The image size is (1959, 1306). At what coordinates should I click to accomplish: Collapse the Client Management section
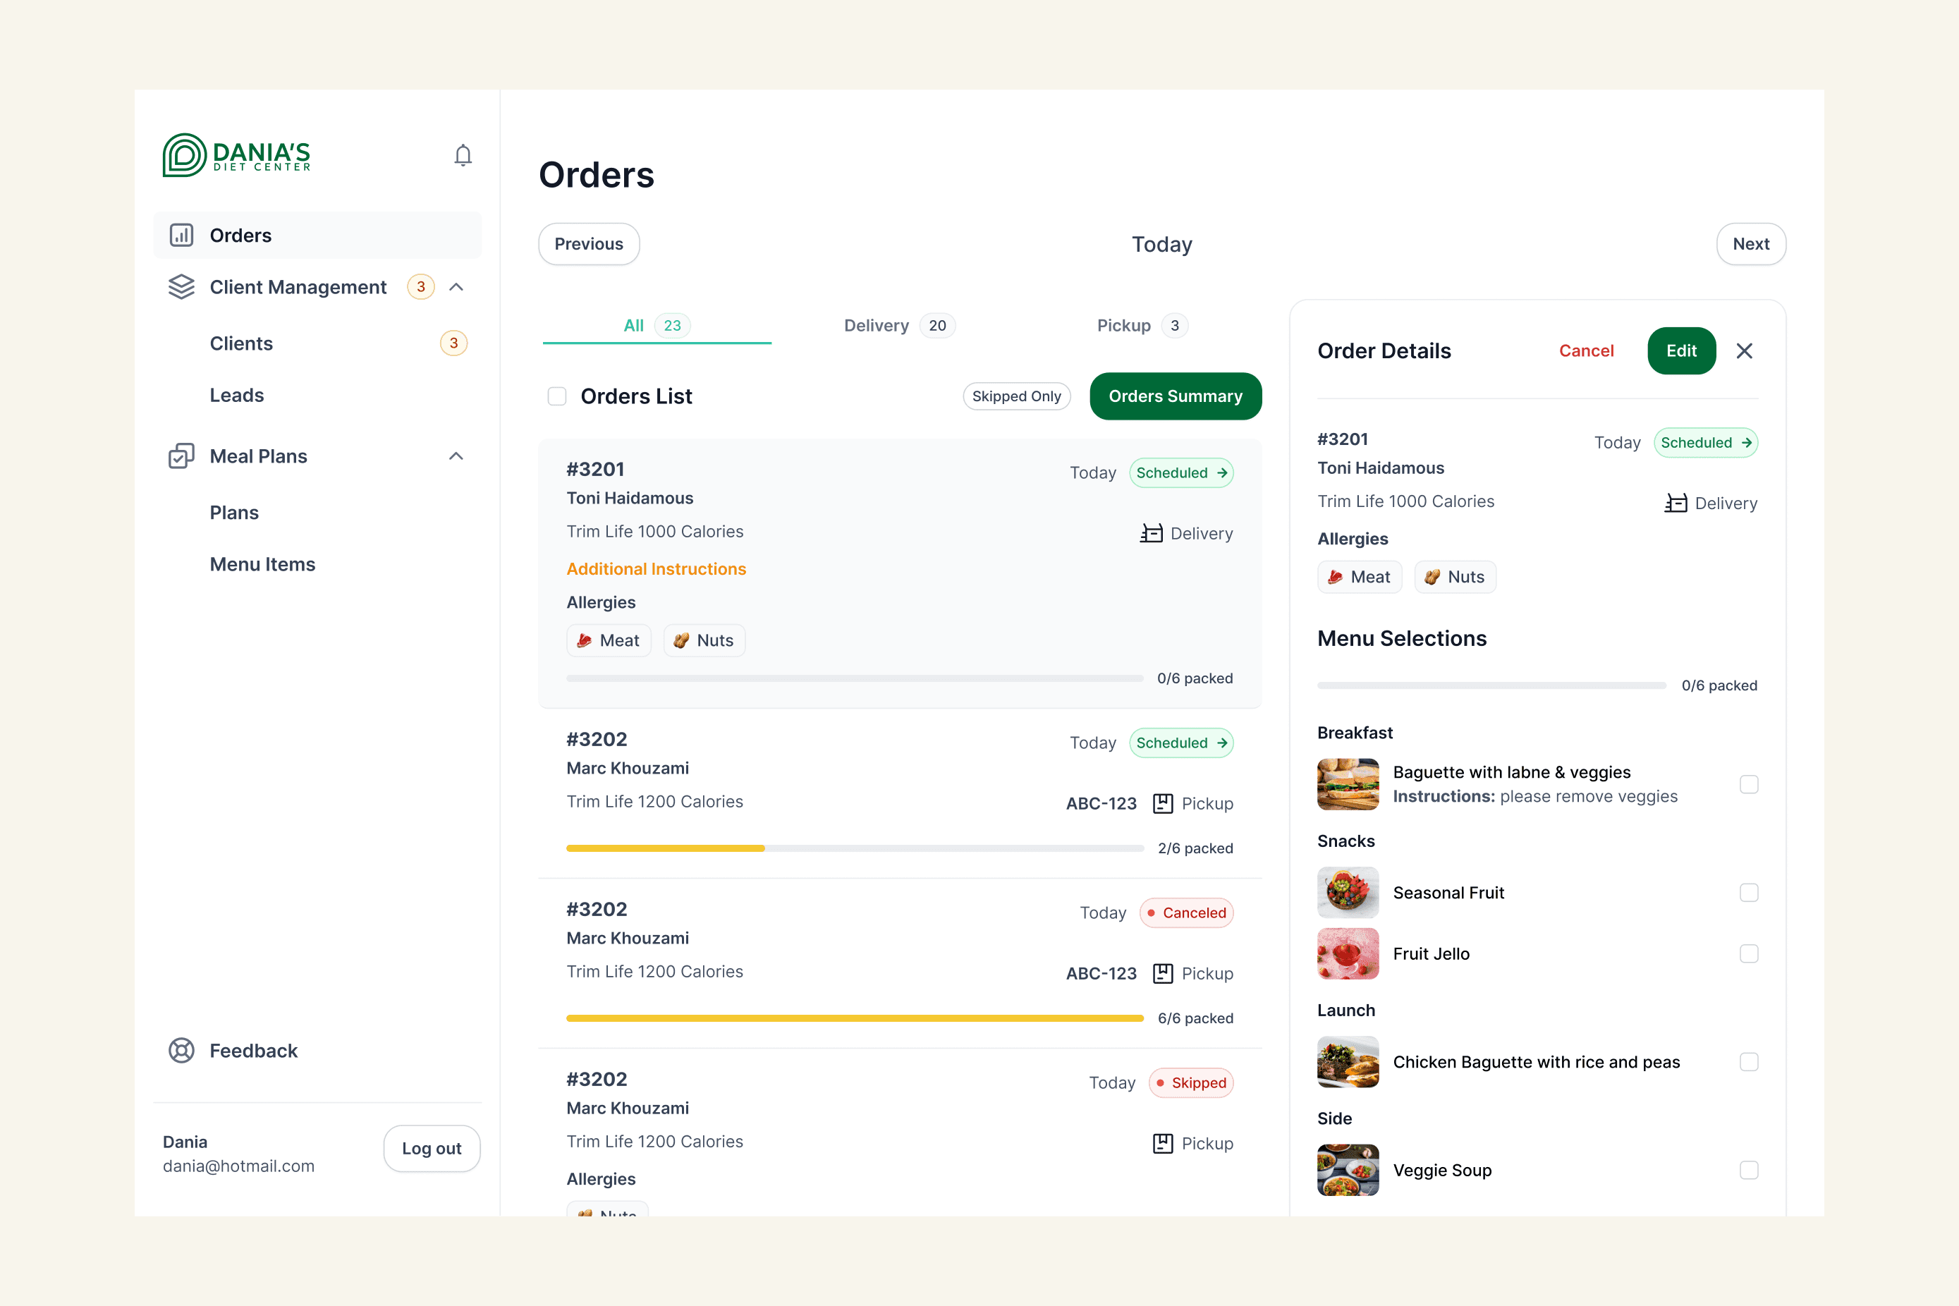pyautogui.click(x=456, y=287)
